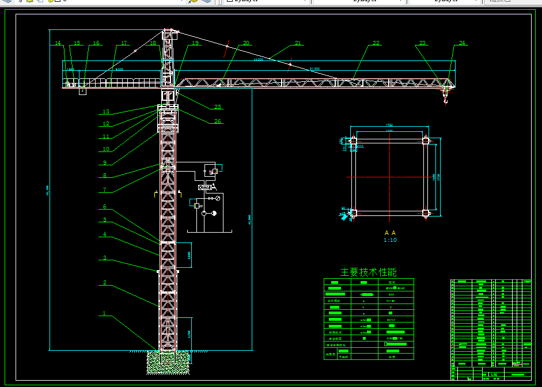Select part callout number 25
Viewport: 542px width, 387px height.
click(x=217, y=107)
